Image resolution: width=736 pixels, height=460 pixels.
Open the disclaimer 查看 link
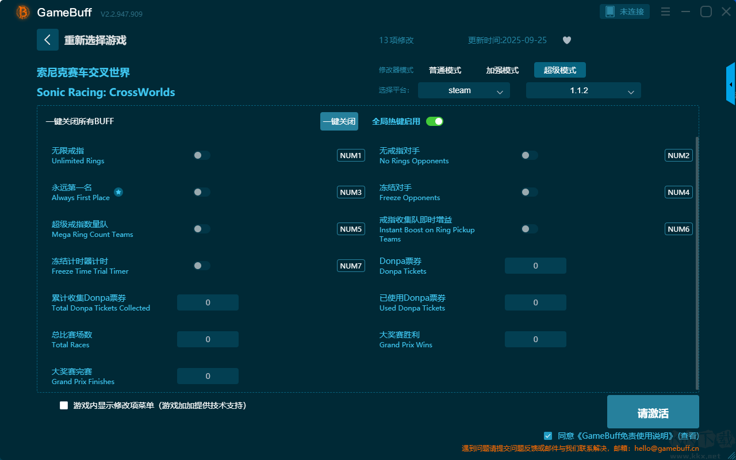[688, 436]
